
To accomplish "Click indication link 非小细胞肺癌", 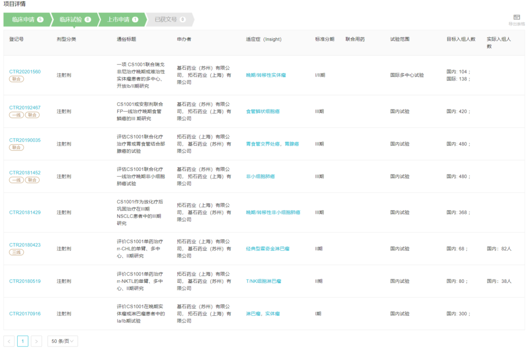I will [260, 176].
